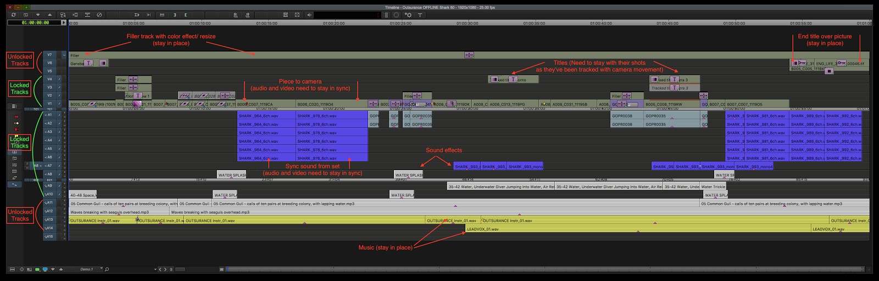The height and width of the screenshot is (281, 879).
Task: Click the title T icon on Gansbaai V6 clip
Action: point(88,63)
